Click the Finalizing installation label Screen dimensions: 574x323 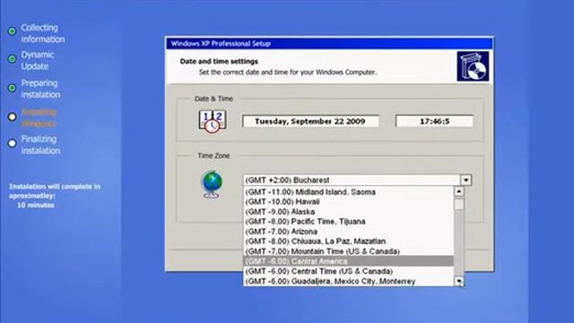click(x=40, y=144)
